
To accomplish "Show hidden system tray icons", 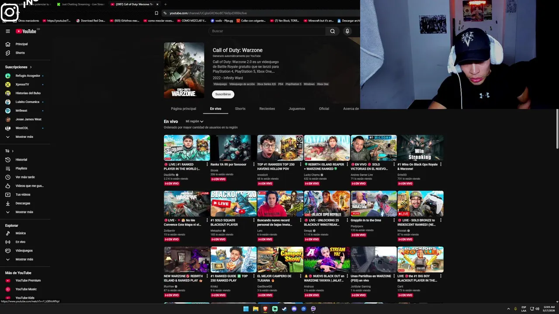I will (508, 309).
